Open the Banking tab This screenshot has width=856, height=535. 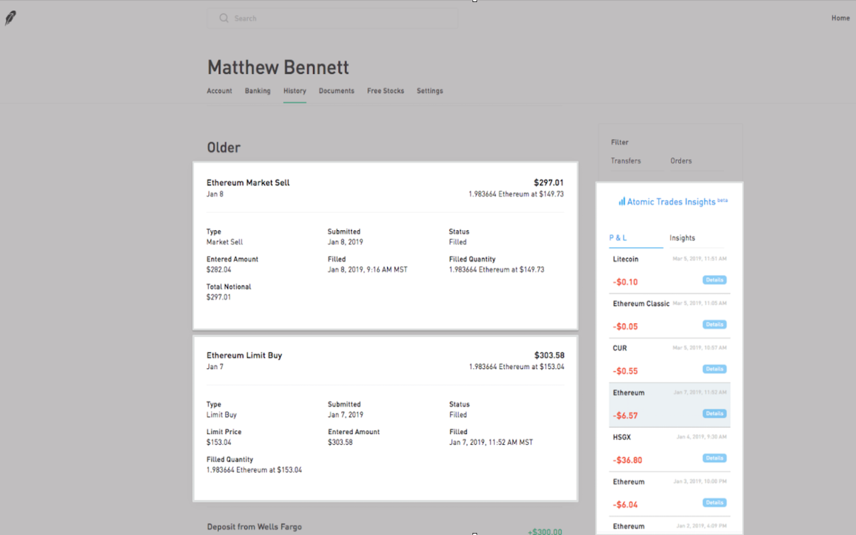click(x=257, y=91)
